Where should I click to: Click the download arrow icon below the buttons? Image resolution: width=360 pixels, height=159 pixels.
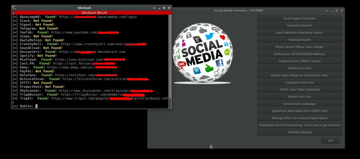[x=211, y=146]
